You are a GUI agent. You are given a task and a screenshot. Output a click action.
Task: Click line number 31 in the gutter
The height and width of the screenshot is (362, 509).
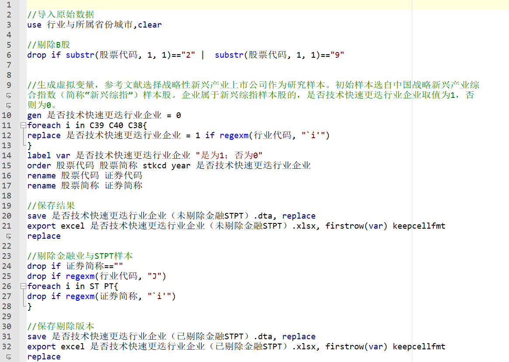7,337
